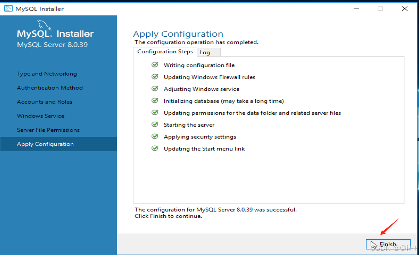Click 'Starting the server' step text

[x=189, y=125]
